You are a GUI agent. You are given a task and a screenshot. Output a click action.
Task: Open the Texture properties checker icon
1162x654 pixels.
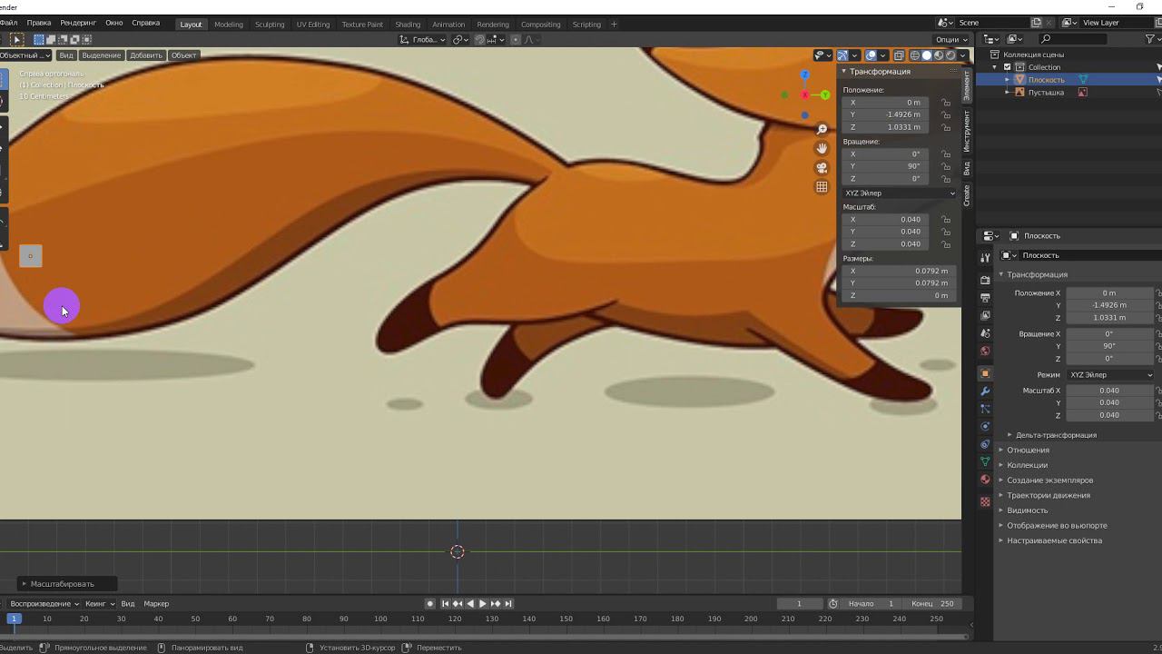coord(985,501)
